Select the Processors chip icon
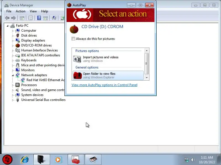 click(x=18, y=85)
